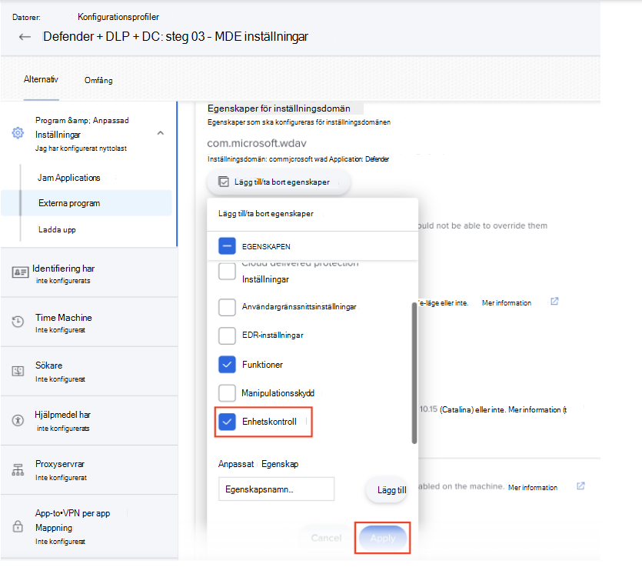The height and width of the screenshot is (574, 642).
Task: Click the com.microsoft.wdav domain text
Action: point(257,143)
